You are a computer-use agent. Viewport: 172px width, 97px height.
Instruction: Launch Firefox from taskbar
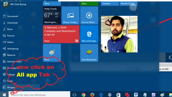92,95
